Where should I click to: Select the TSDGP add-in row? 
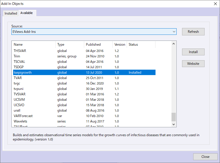coord(84,67)
